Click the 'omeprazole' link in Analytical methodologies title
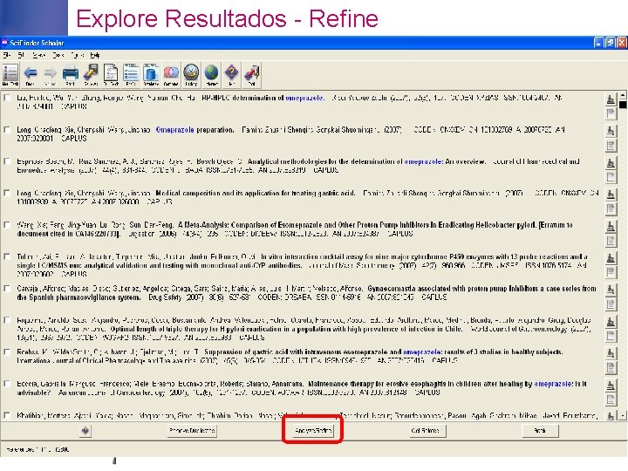 pos(423,161)
